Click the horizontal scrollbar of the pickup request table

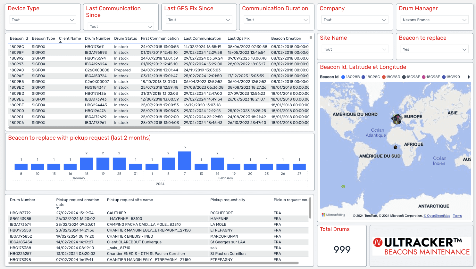click(154, 263)
